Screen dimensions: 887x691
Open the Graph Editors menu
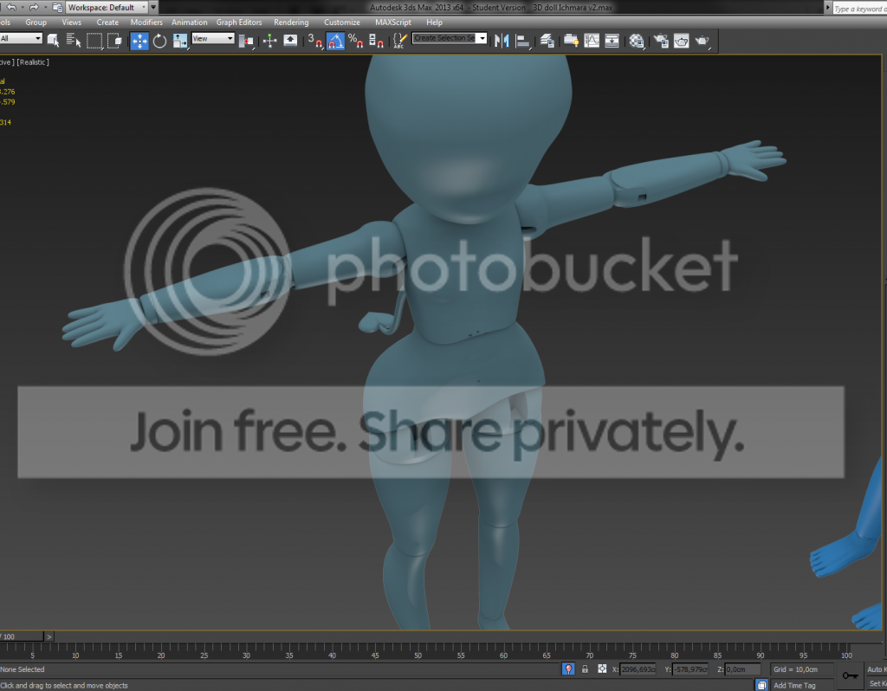tap(239, 22)
